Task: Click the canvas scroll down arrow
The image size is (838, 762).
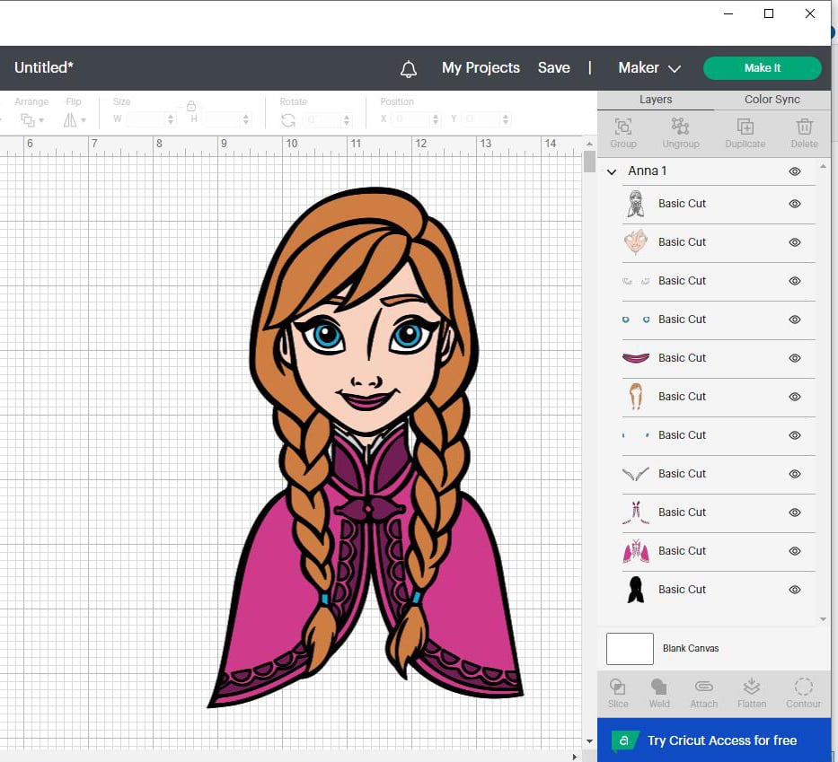Action: (x=589, y=741)
